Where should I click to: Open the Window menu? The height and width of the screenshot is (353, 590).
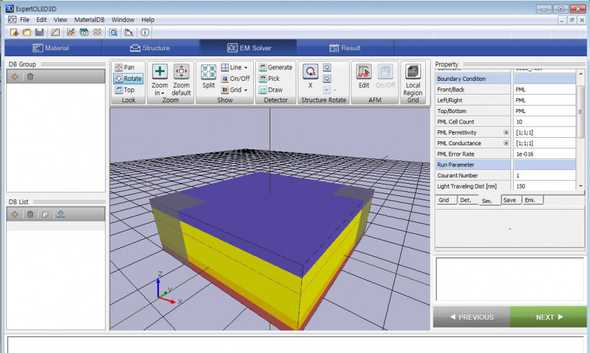point(123,20)
